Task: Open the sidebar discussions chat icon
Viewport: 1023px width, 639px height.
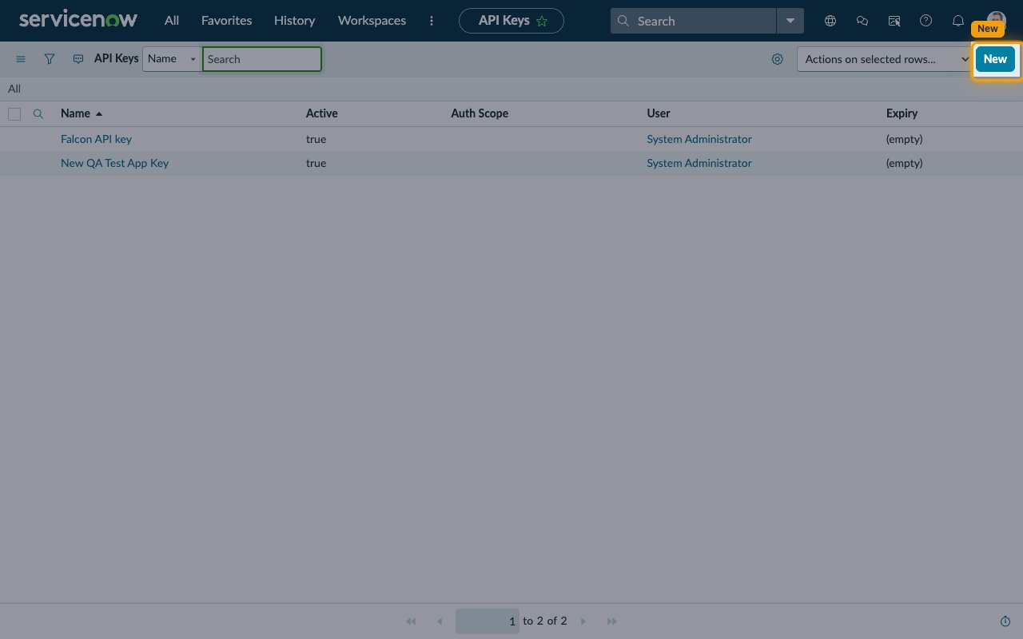Action: click(862, 21)
